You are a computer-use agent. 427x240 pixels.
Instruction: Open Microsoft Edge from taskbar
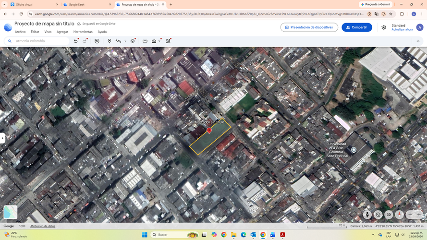pyautogui.click(x=244, y=235)
